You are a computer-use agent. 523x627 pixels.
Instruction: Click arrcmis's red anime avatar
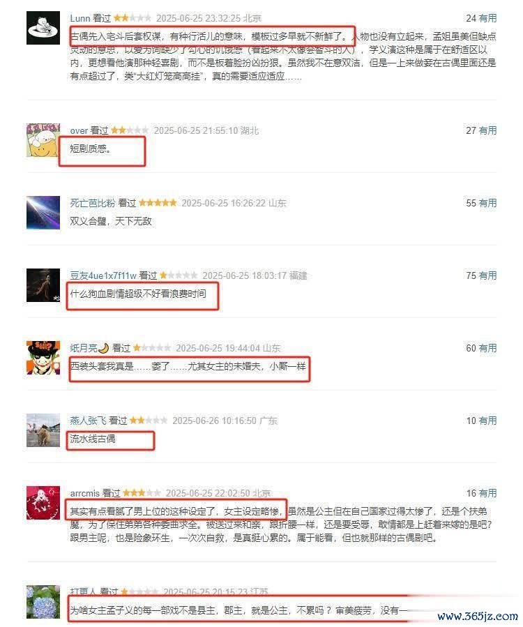pos(43,503)
